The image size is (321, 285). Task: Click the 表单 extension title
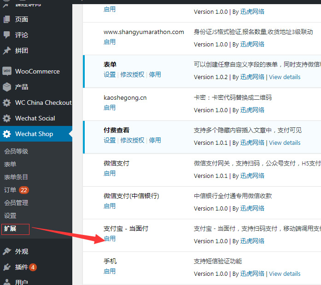(x=110, y=64)
